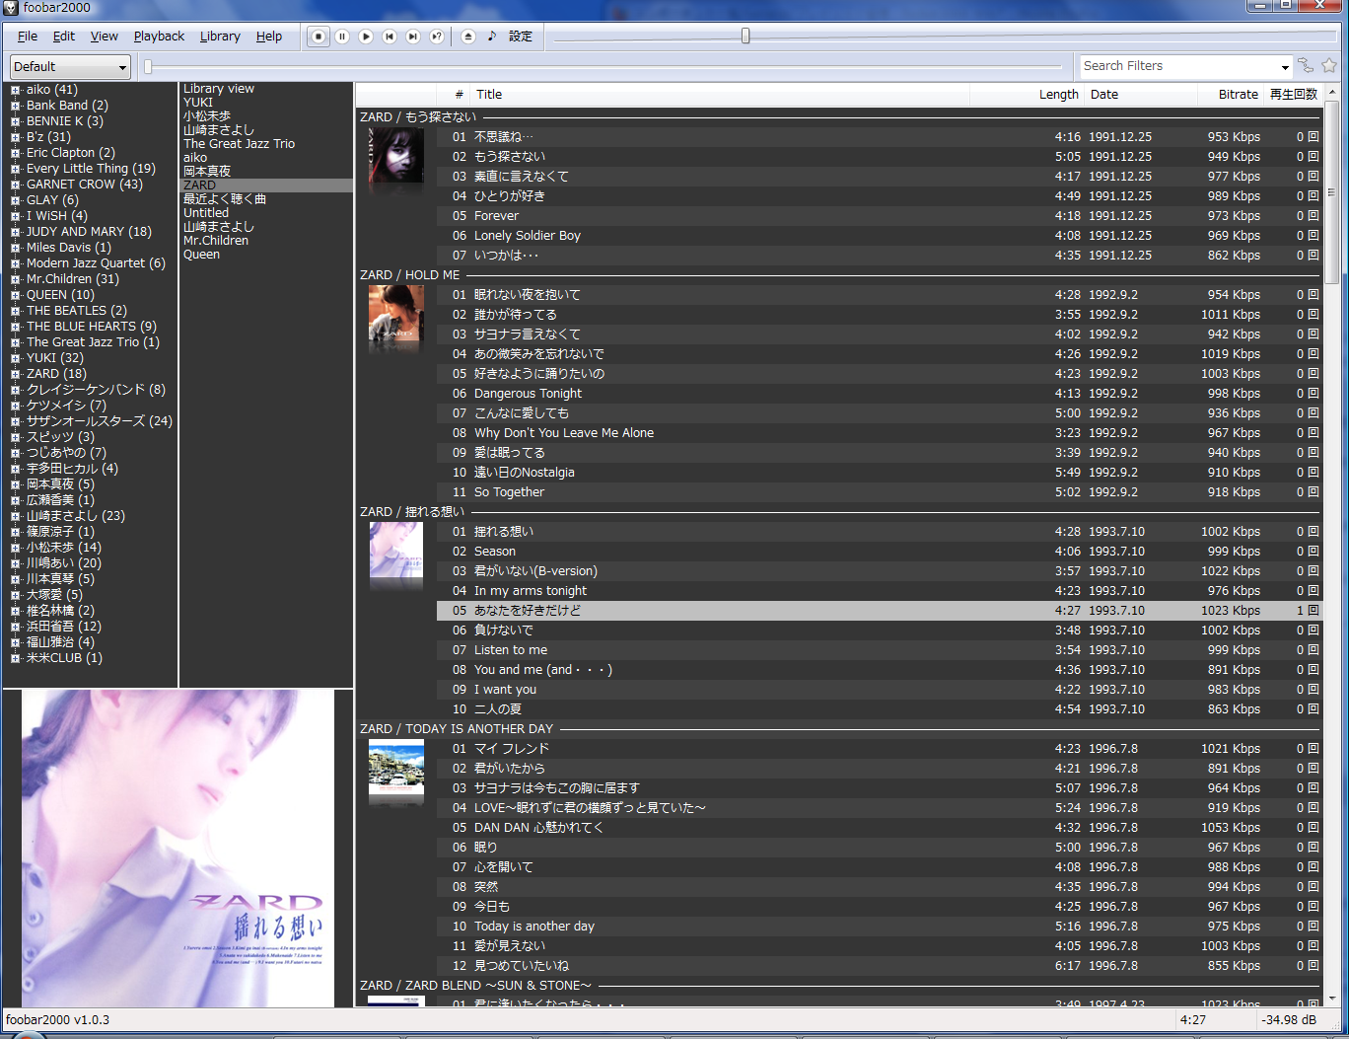Expand the aiko (41) tree node

16,90
